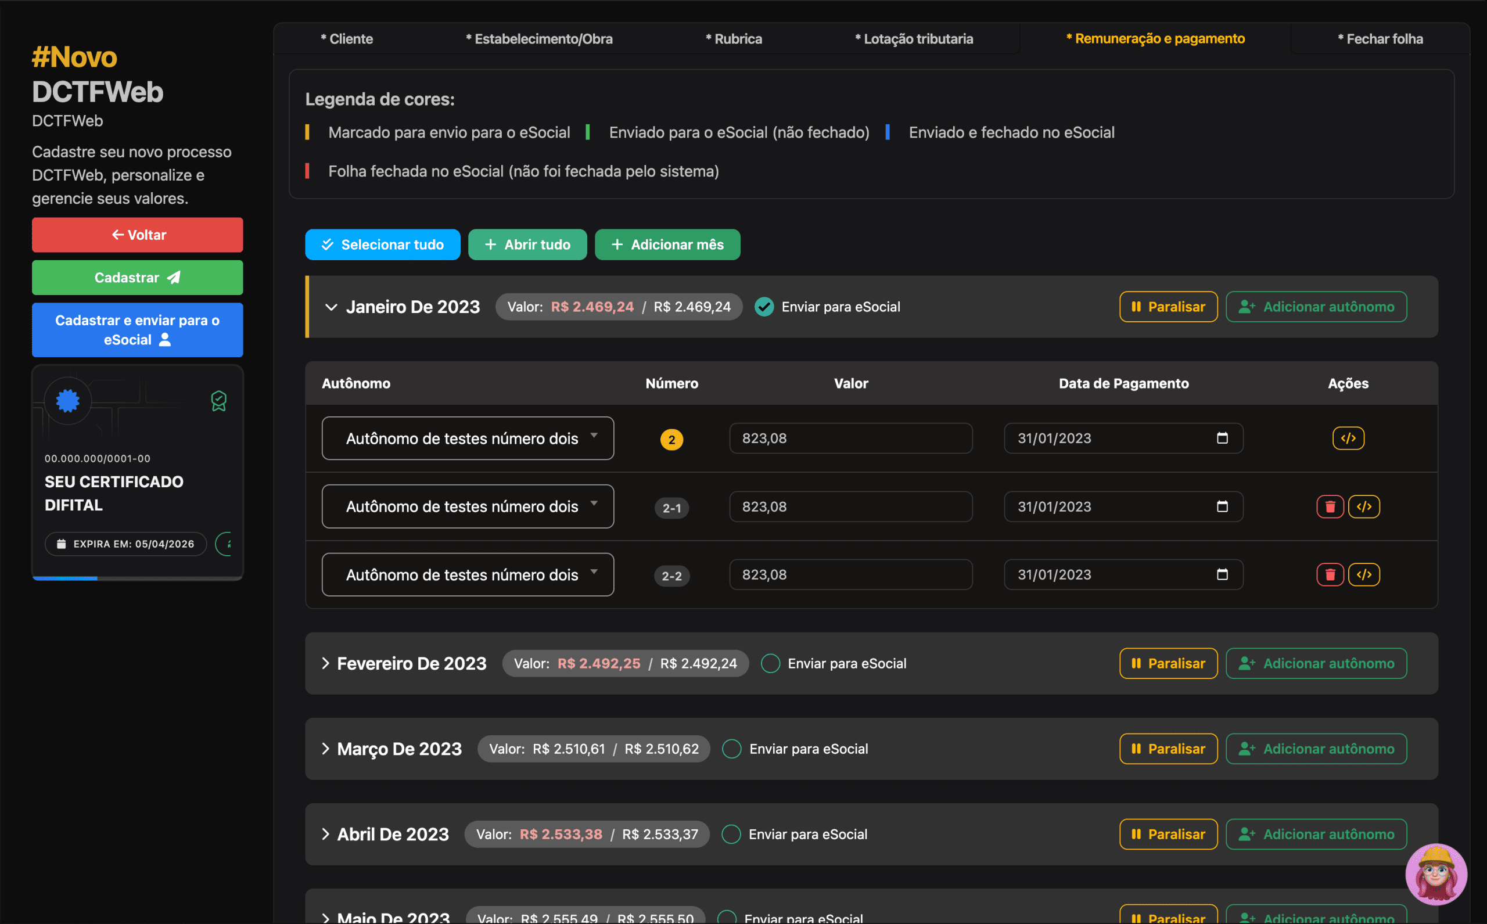This screenshot has height=924, width=1487.
Task: Open autônomo dropdown in the first row
Action: pos(468,438)
